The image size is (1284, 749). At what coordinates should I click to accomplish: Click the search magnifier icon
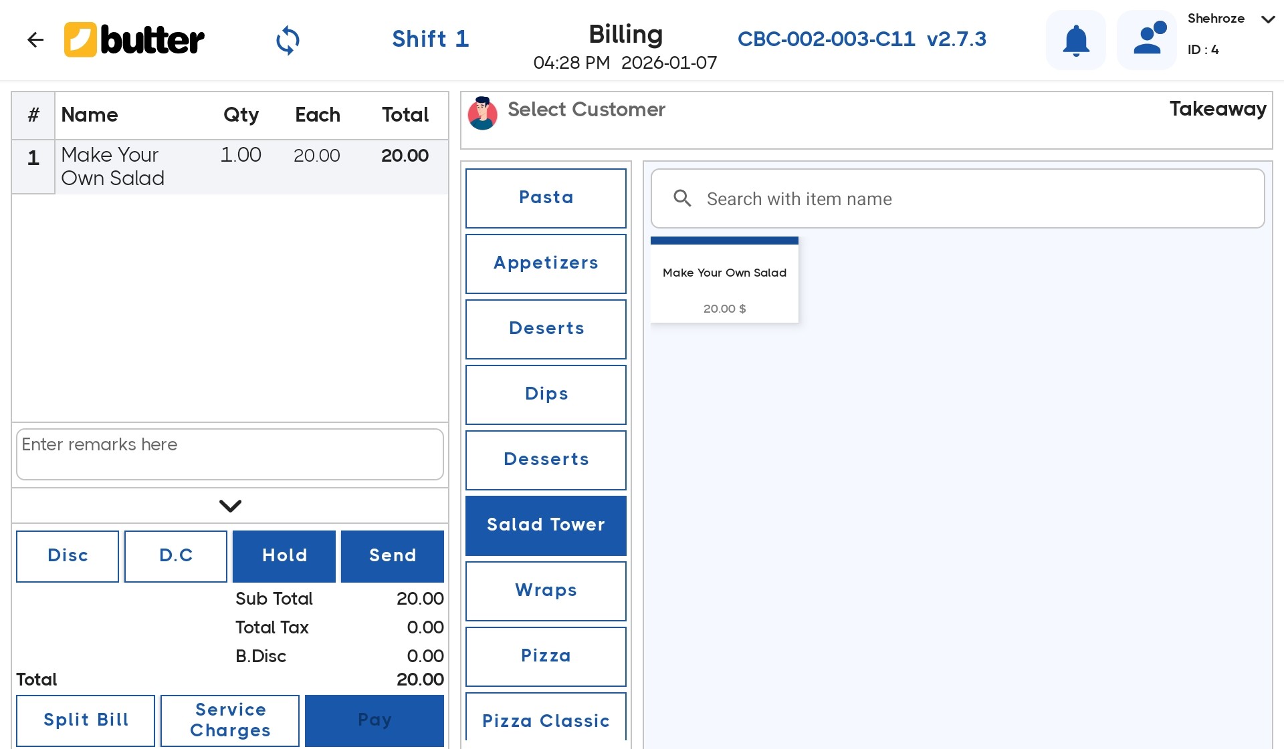point(682,198)
